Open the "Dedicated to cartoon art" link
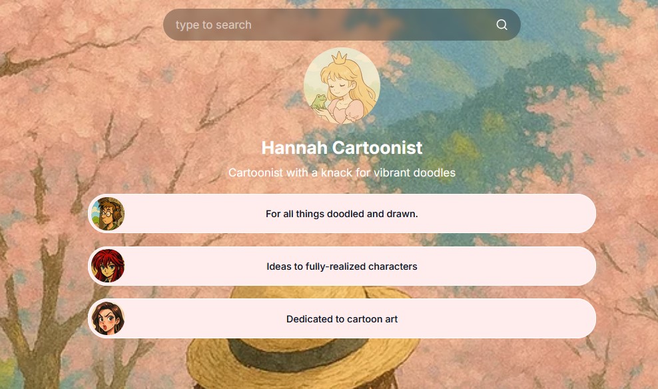Image resolution: width=658 pixels, height=389 pixels. (x=342, y=319)
